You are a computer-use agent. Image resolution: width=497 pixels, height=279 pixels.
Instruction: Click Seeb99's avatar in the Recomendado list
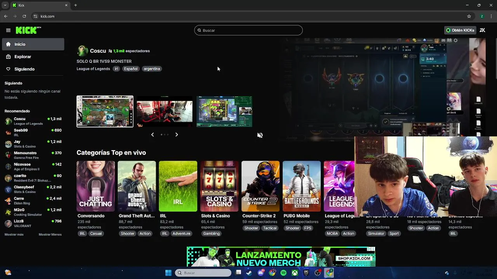(x=8, y=133)
